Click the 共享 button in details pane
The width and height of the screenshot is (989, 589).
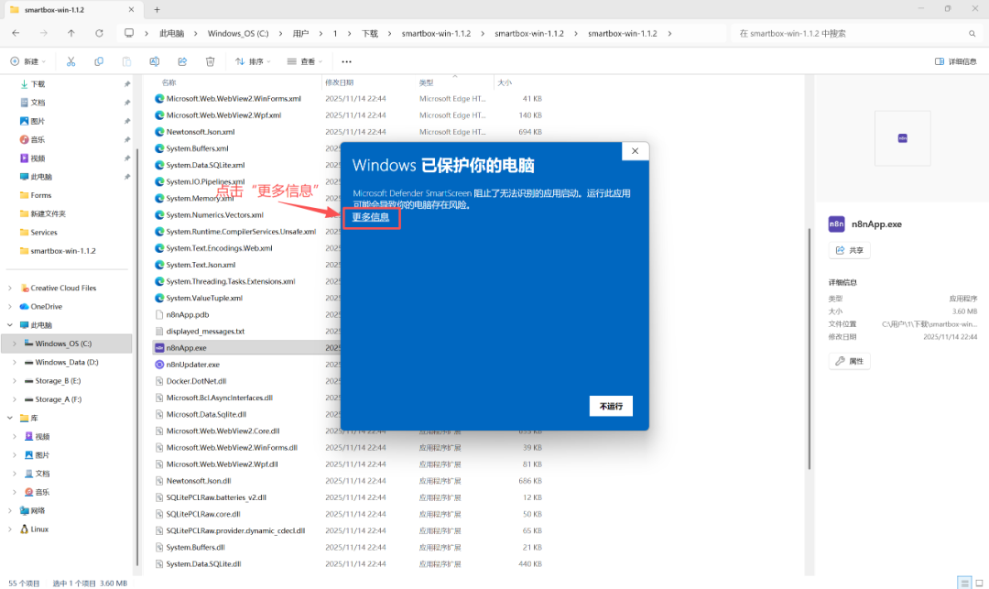(x=849, y=250)
